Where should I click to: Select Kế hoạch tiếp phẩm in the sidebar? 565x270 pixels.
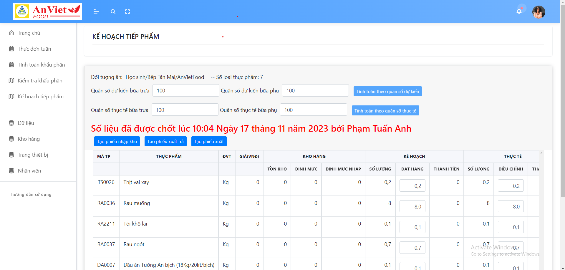(40, 96)
